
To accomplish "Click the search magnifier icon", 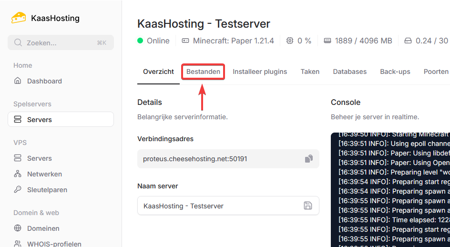I will coord(18,42).
